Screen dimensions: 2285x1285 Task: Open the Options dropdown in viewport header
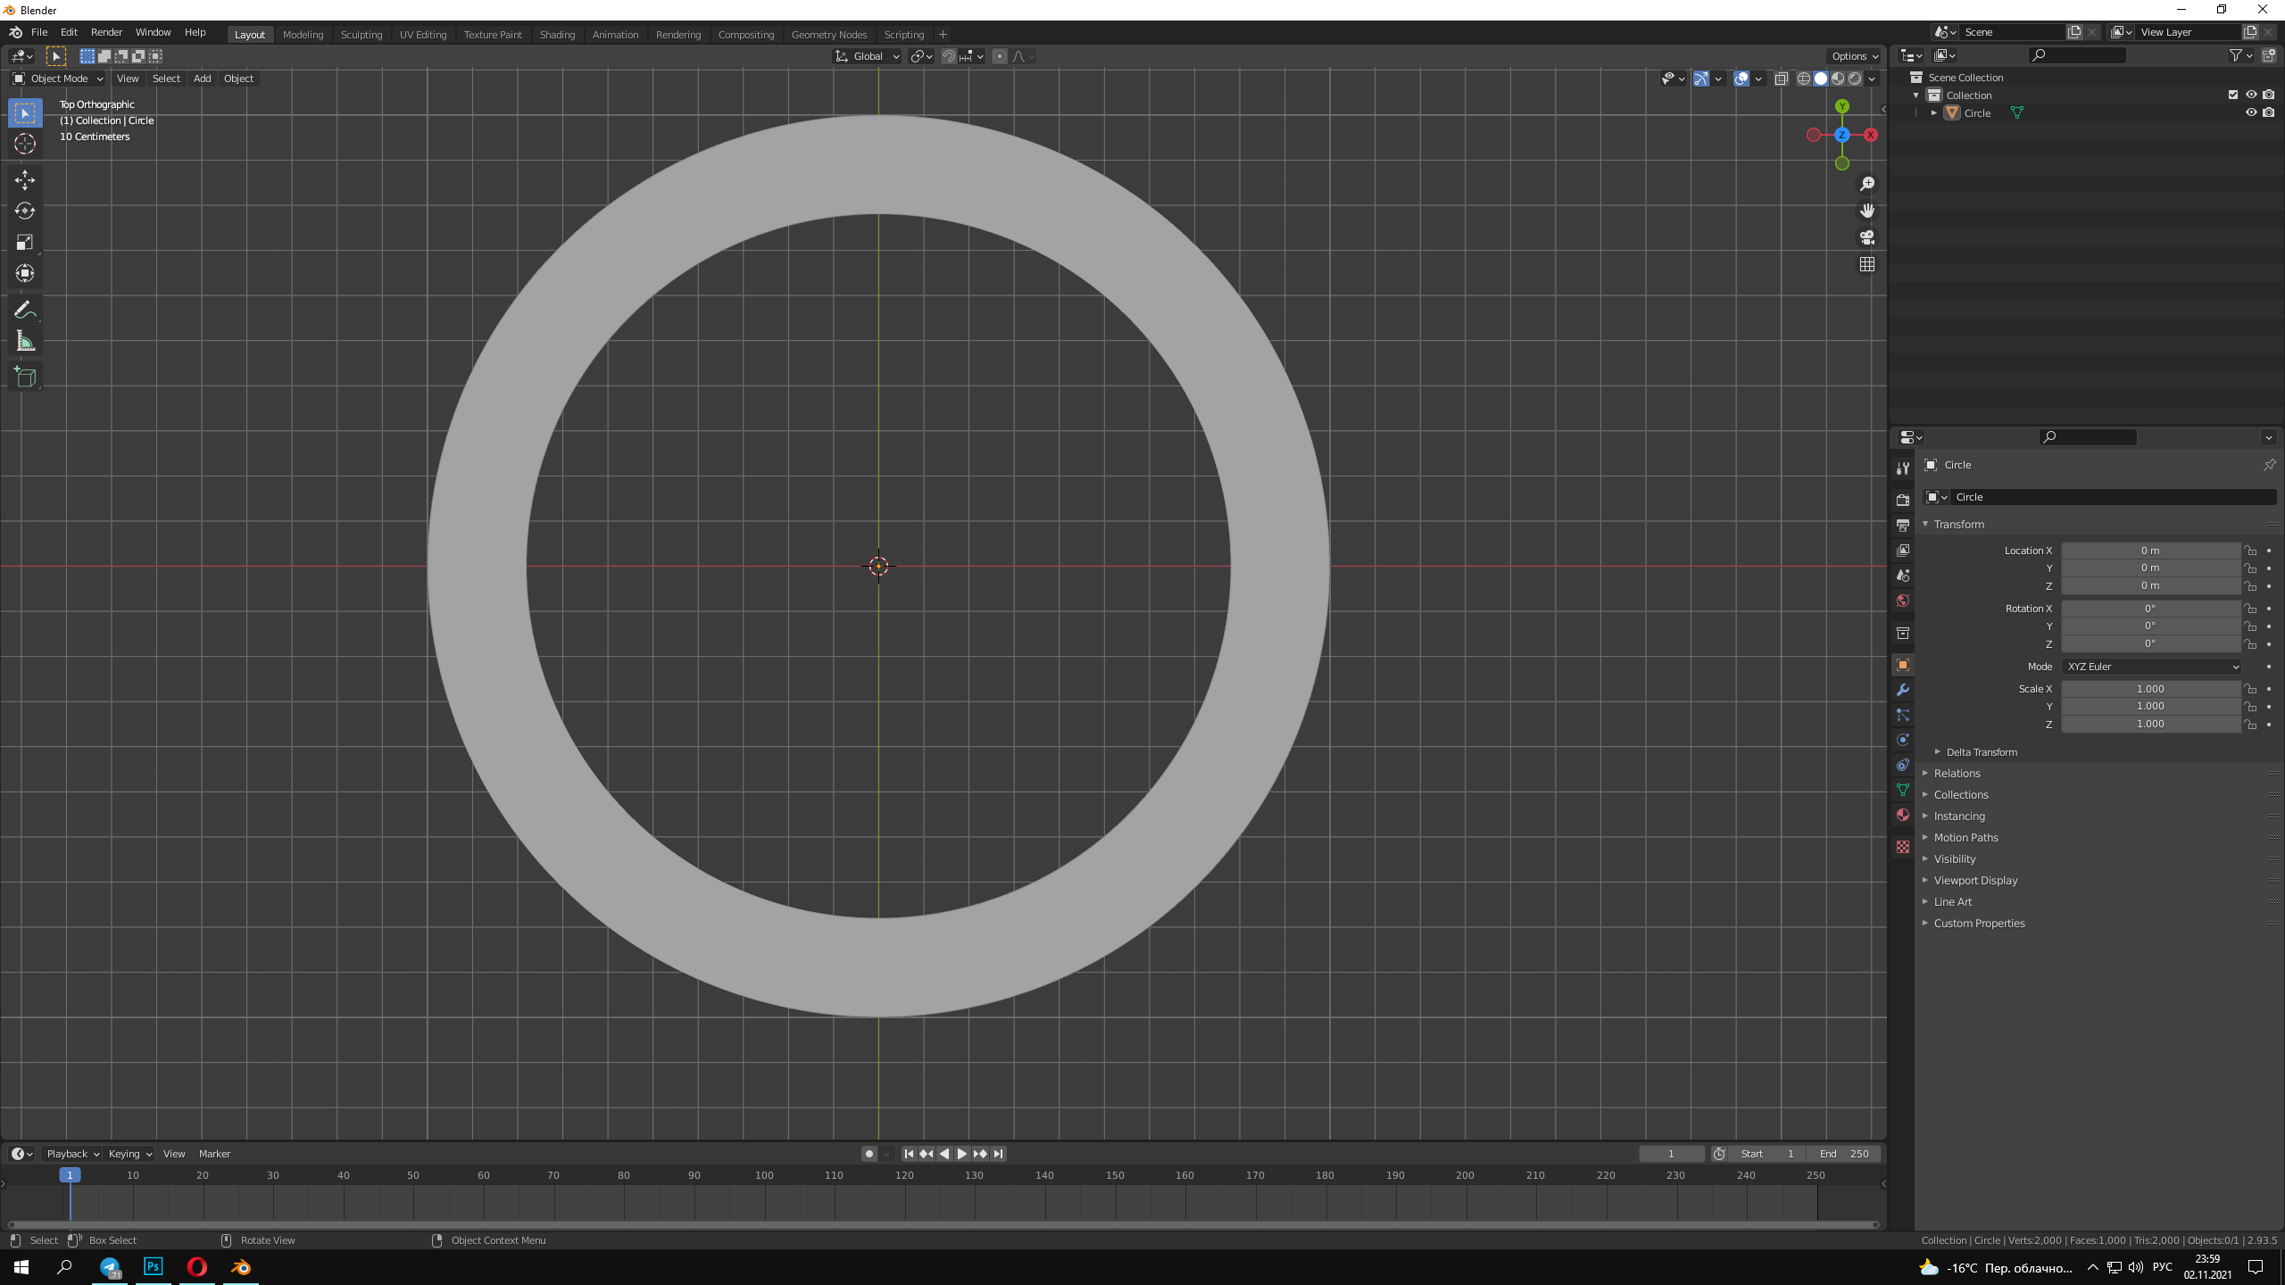point(1855,56)
